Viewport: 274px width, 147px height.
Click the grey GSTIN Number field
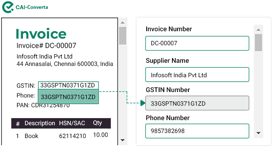(x=197, y=103)
